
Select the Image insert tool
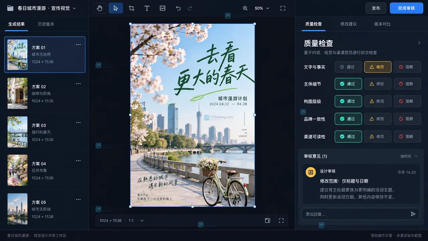pos(163,8)
